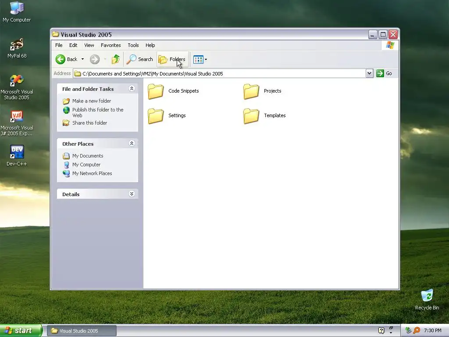
Task: Select the Projects folder icon
Action: coord(251,91)
